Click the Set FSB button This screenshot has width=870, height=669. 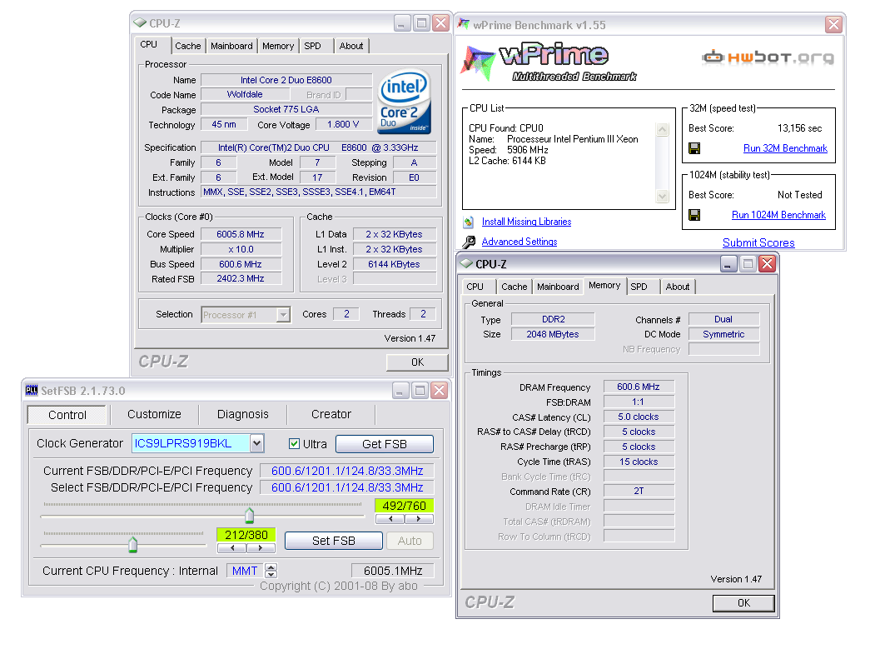point(334,541)
